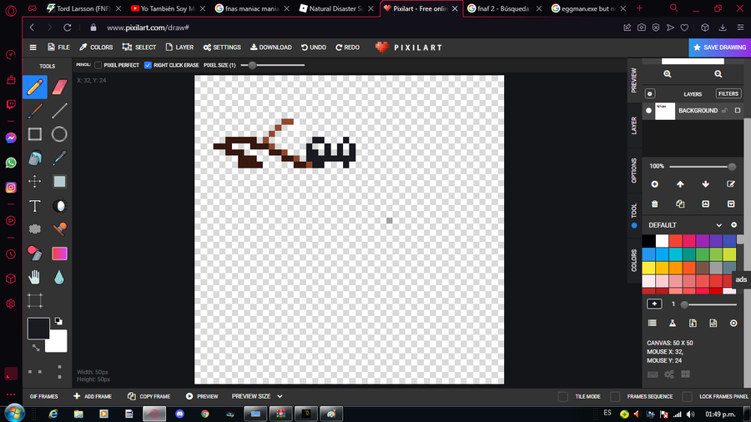Zoom out on the preview panel

pyautogui.click(x=718, y=73)
